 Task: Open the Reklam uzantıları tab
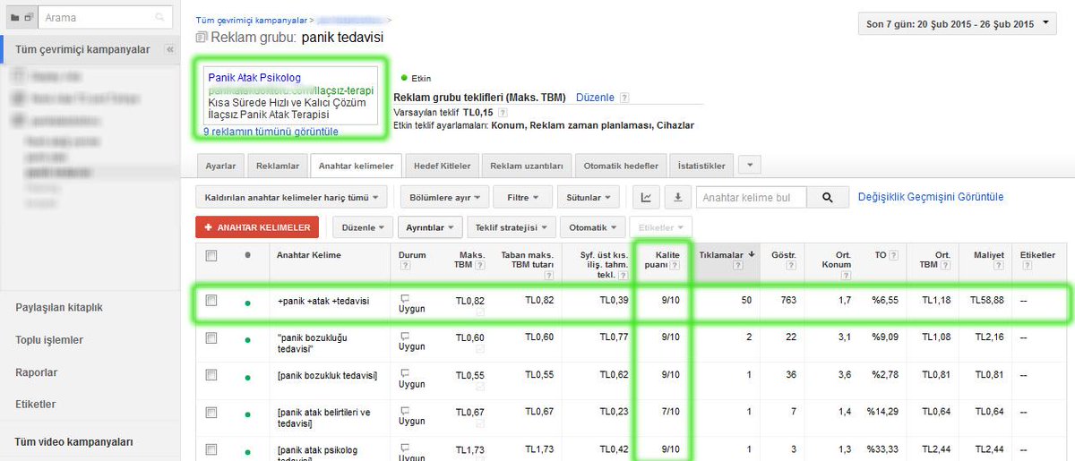pyautogui.click(x=527, y=166)
